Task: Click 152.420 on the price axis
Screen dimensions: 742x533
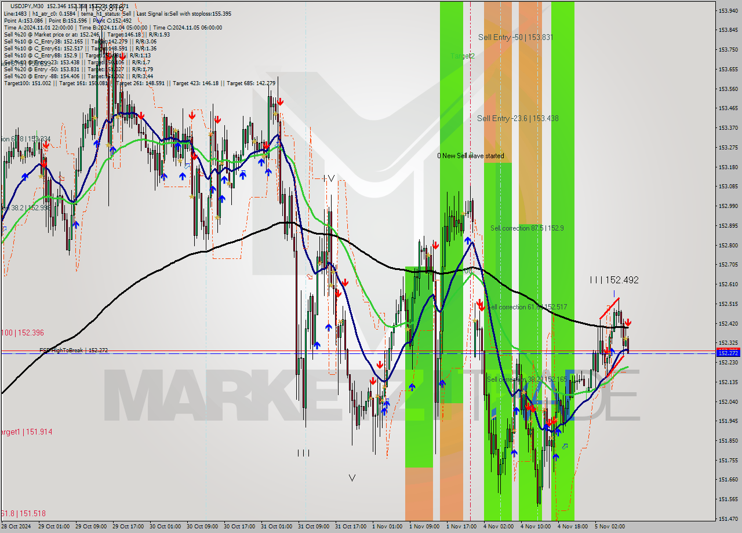Action: (728, 323)
